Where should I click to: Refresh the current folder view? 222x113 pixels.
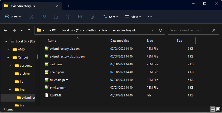[160, 30]
